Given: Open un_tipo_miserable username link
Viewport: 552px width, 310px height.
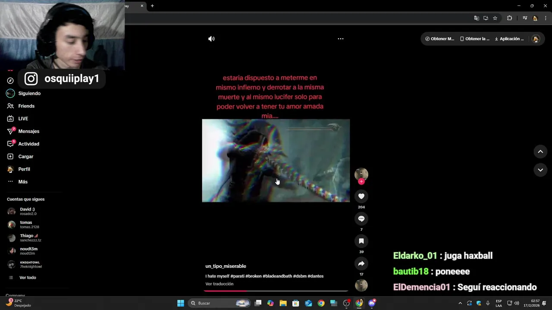Looking at the screenshot, I should [x=226, y=266].
